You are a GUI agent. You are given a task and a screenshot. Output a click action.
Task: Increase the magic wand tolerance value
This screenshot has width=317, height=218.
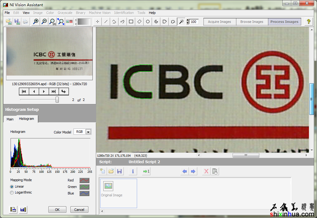pos(188,20)
